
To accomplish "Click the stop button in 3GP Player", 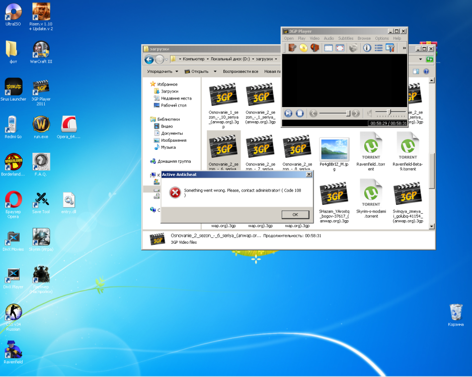I will click(x=299, y=113).
